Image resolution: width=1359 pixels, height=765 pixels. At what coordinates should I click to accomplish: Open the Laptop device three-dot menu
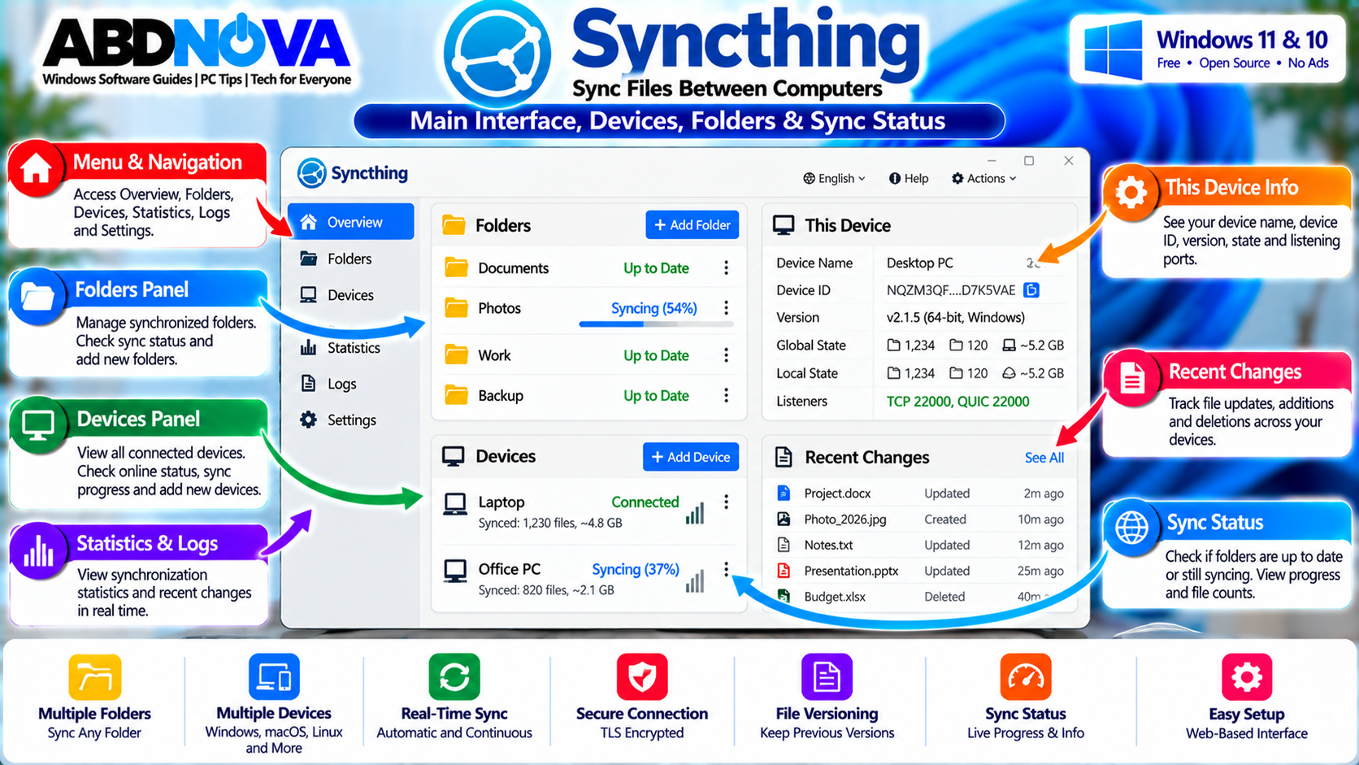pyautogui.click(x=726, y=502)
